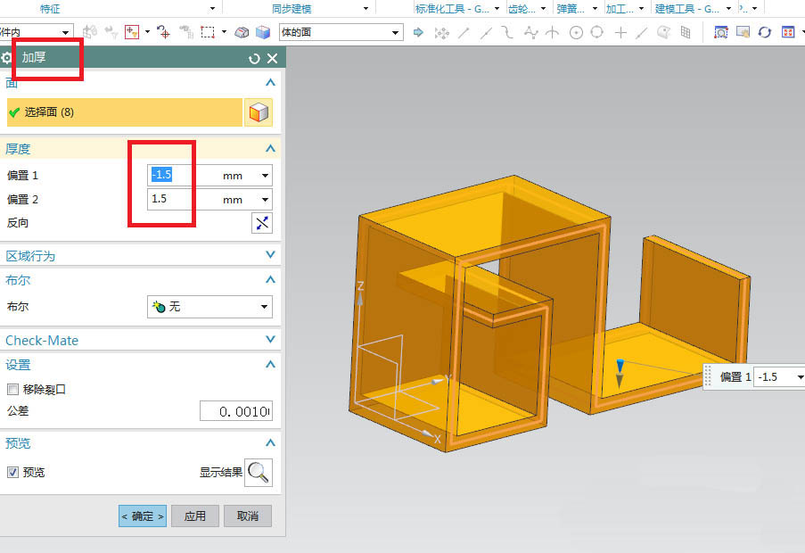
Task: Enable the arc center snap icon
Action: coord(576,33)
